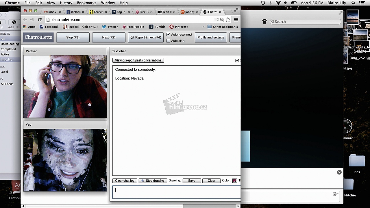Image resolution: width=370 pixels, height=208 pixels.
Task: Enable the Auto start checkbox
Action: [168, 41]
